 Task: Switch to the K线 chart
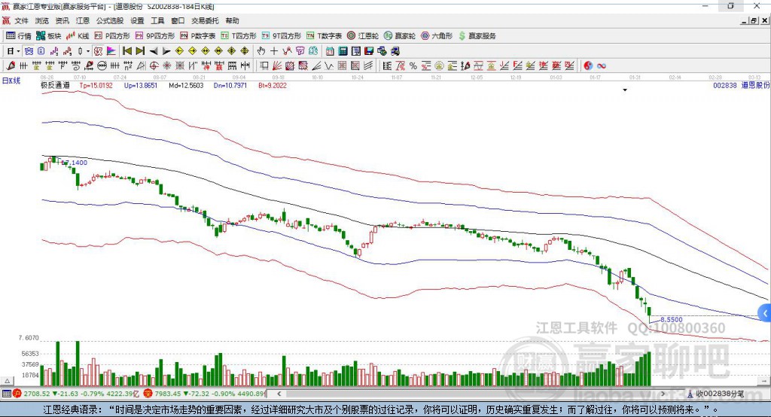pos(78,36)
